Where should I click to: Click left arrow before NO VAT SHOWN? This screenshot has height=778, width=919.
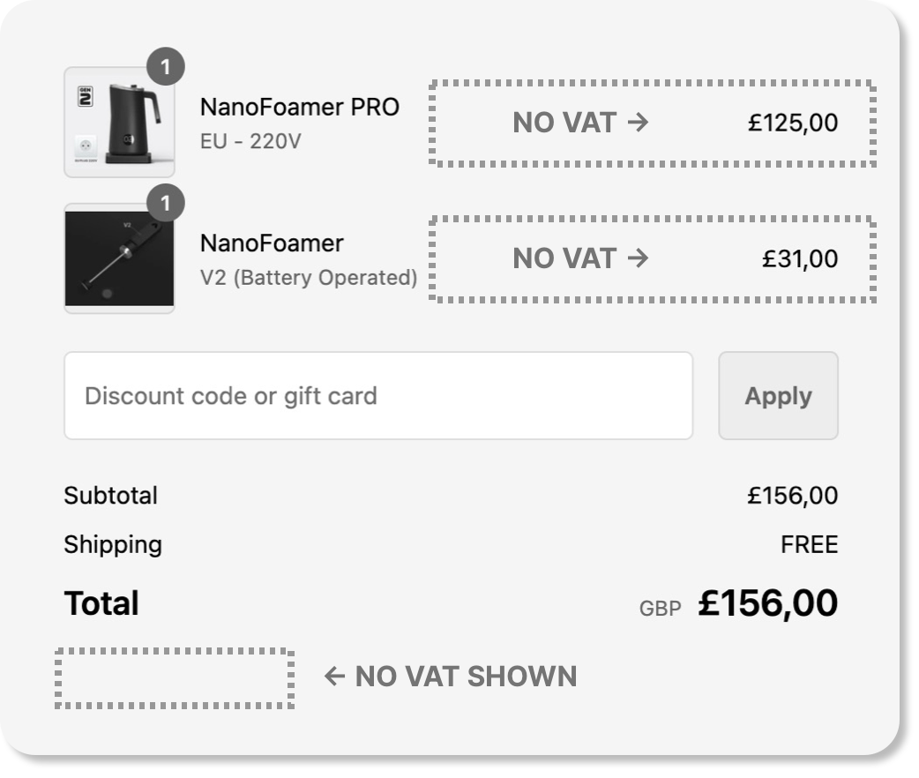tap(334, 677)
